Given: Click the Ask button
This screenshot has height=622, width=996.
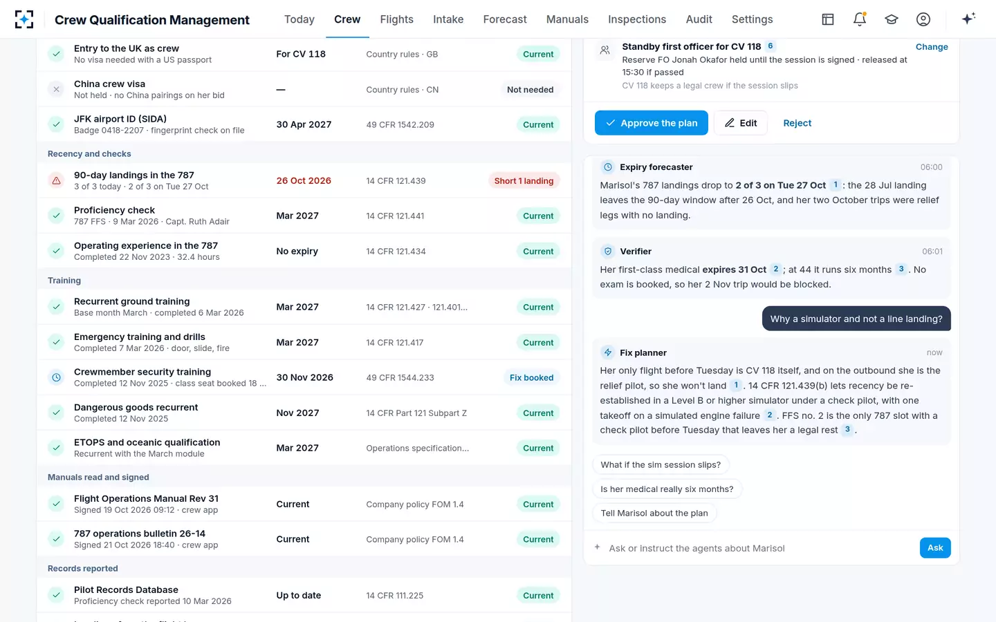Looking at the screenshot, I should pyautogui.click(x=935, y=548).
